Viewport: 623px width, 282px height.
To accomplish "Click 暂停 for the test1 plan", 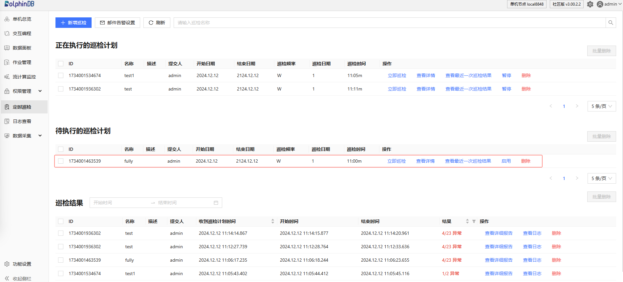I will [506, 75].
